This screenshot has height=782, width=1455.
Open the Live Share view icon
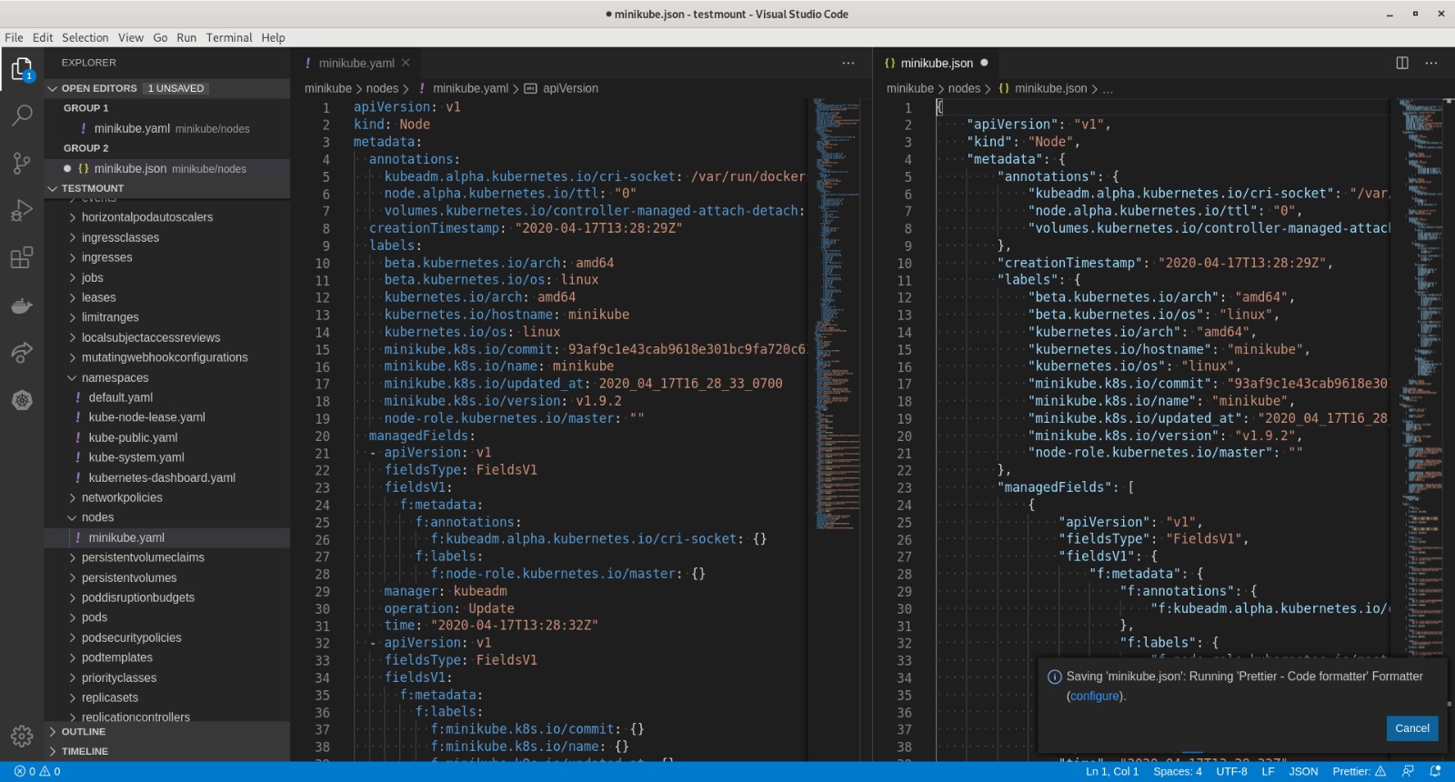[x=22, y=353]
